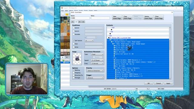Toggle the Through option checkbox
Viewport: 194px width, 109px height.
(73, 78)
